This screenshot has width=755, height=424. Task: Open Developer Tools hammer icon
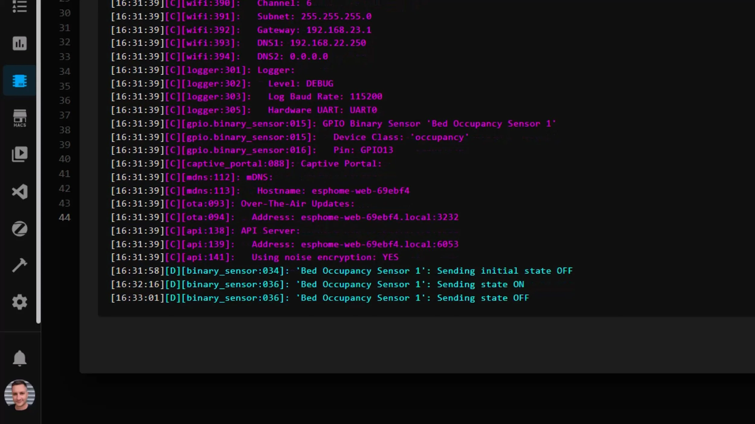click(20, 265)
